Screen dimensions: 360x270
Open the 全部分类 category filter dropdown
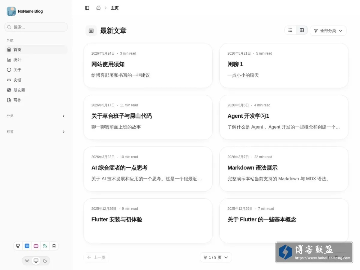click(x=328, y=31)
